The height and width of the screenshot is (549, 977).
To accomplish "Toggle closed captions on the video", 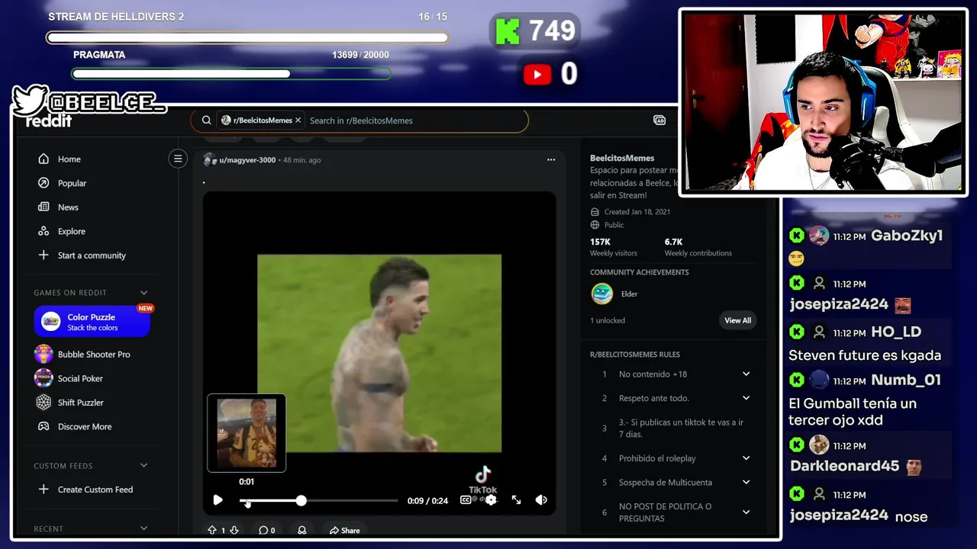I will 466,500.
